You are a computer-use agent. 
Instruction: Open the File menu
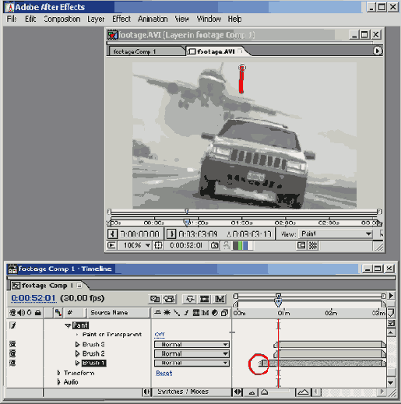(x=12, y=19)
